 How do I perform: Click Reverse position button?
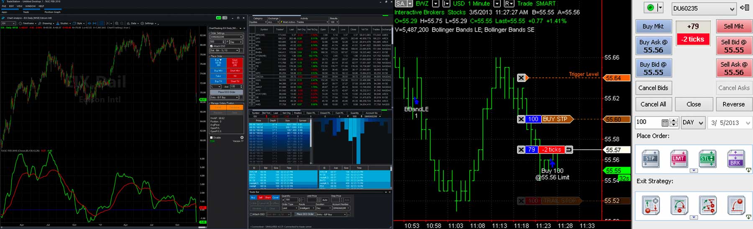coord(733,104)
